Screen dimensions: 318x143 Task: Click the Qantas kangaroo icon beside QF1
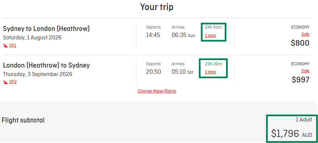coord(5,45)
